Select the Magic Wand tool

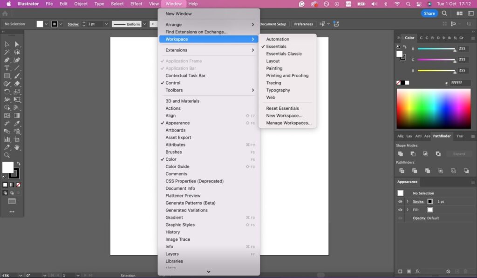point(7,52)
